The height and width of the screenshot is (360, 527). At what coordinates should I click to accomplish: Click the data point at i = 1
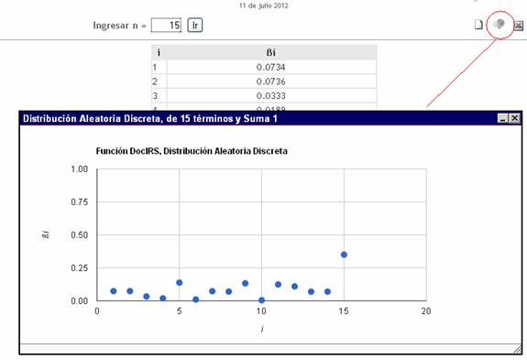tap(114, 290)
